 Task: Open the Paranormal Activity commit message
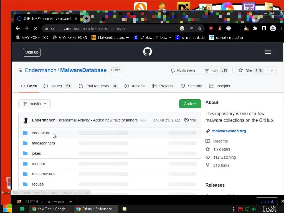pos(97,120)
